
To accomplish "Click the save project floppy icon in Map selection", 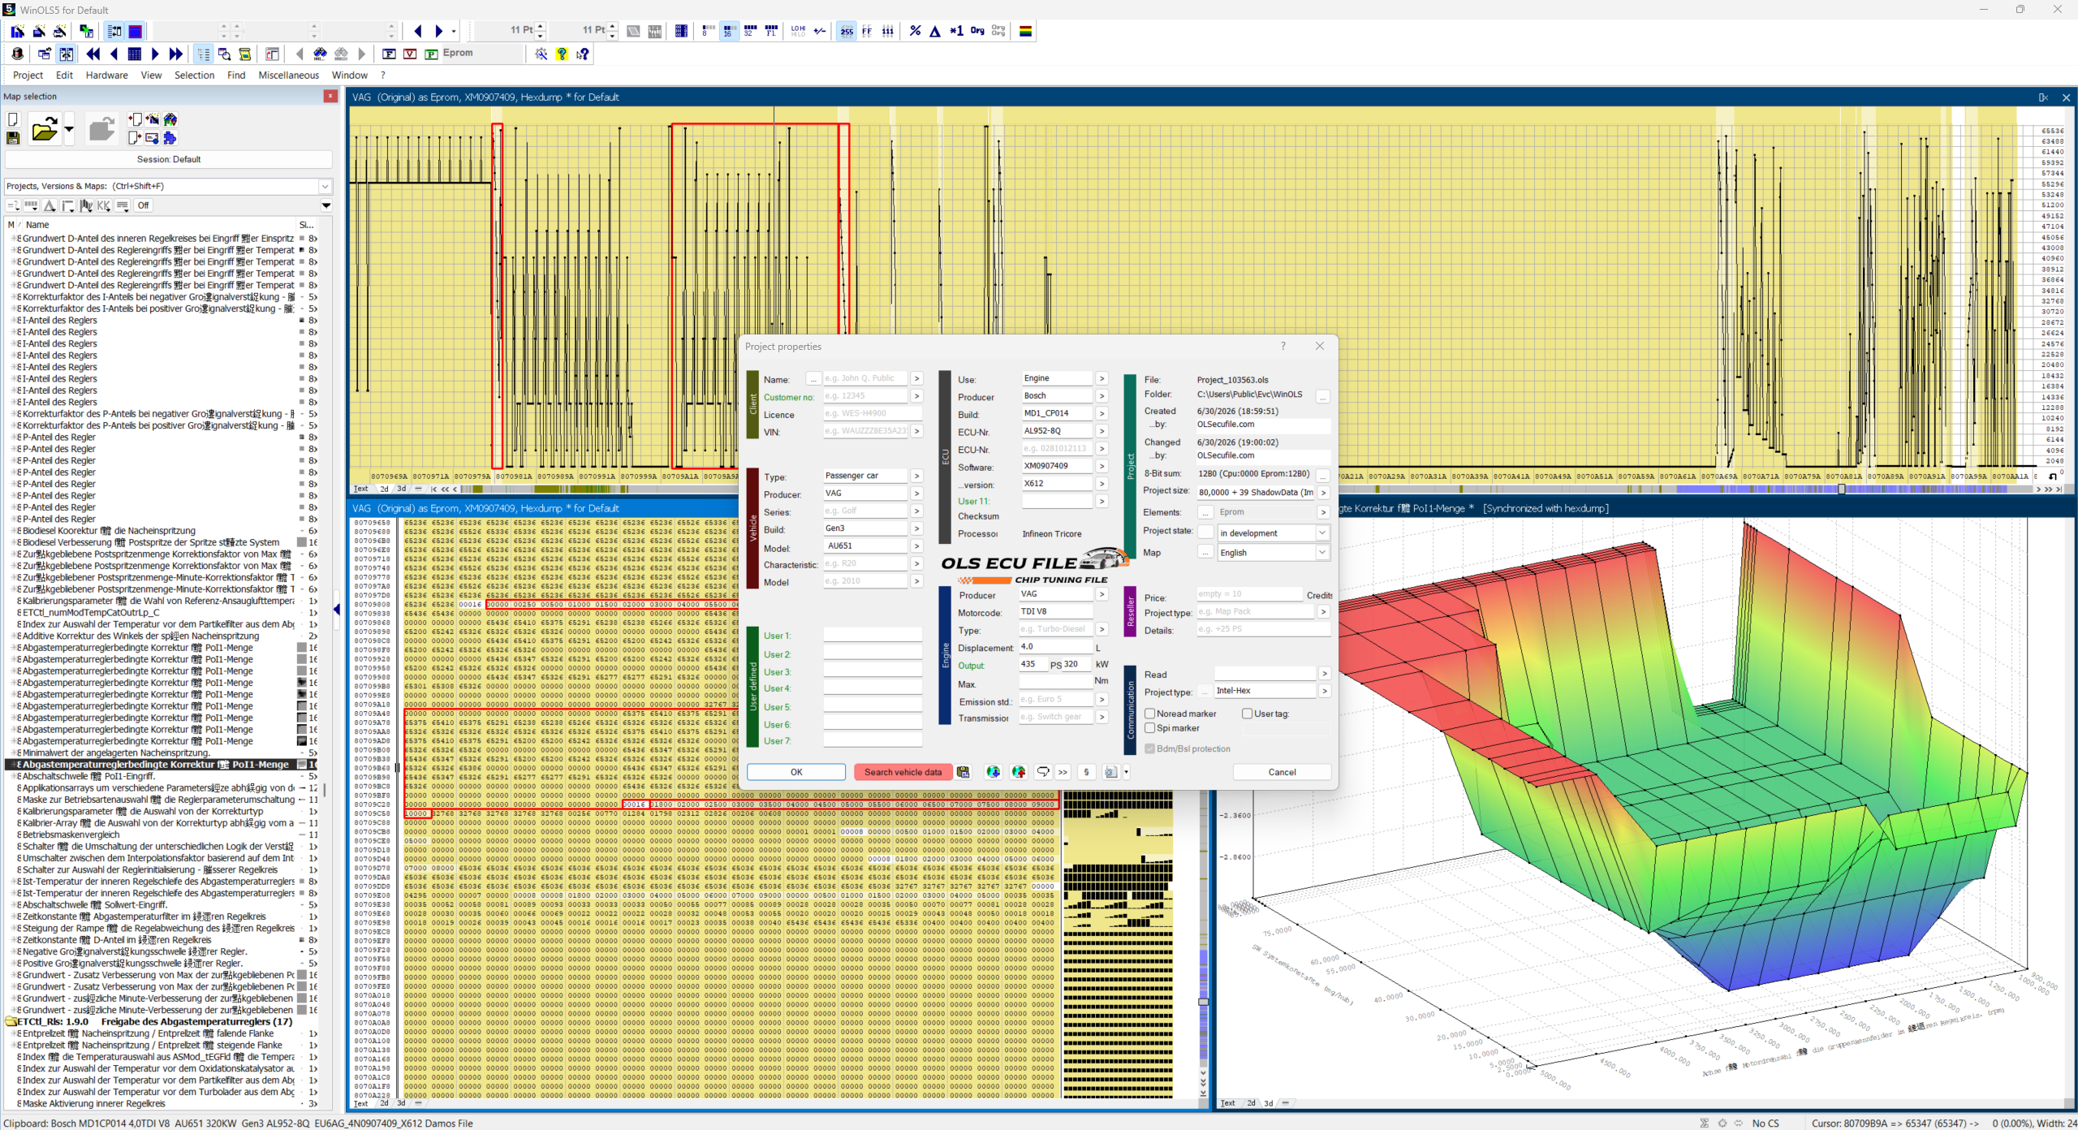I will (x=13, y=139).
